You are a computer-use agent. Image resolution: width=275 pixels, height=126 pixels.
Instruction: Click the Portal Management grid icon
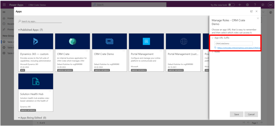point(146,42)
